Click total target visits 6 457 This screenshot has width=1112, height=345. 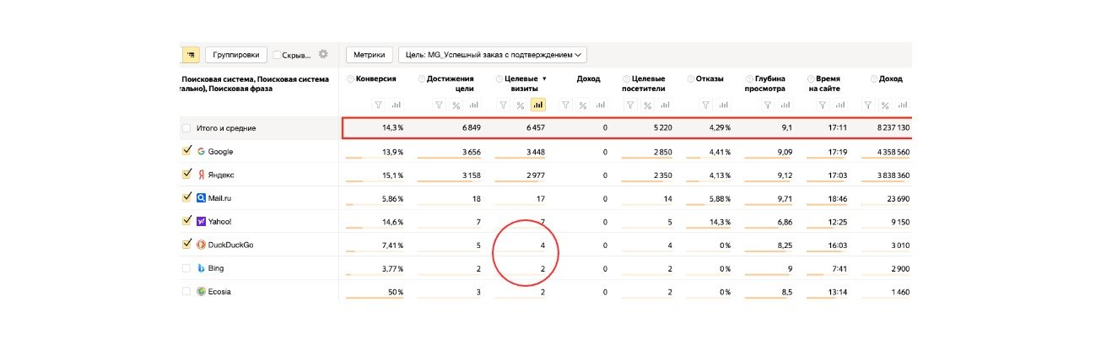coord(534,128)
